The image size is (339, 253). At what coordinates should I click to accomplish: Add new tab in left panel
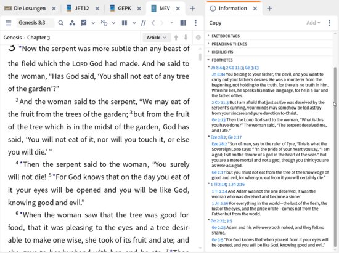[x=192, y=9]
